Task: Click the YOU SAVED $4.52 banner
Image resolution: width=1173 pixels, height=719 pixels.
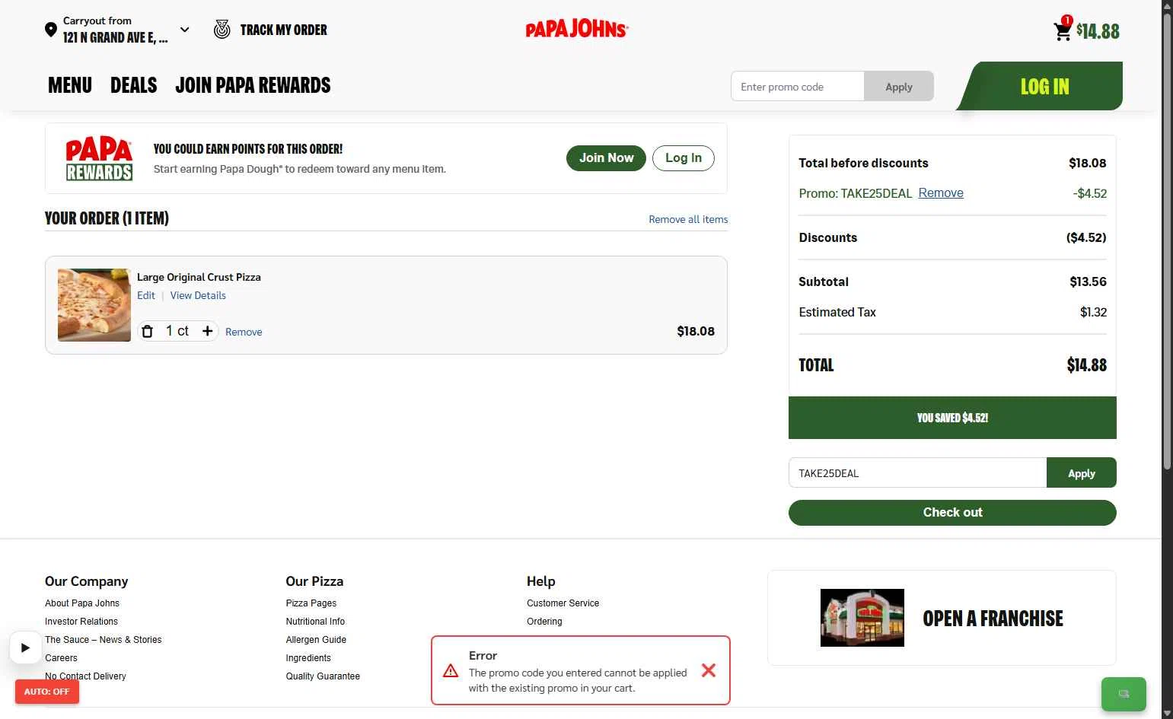Action: pos(952,418)
